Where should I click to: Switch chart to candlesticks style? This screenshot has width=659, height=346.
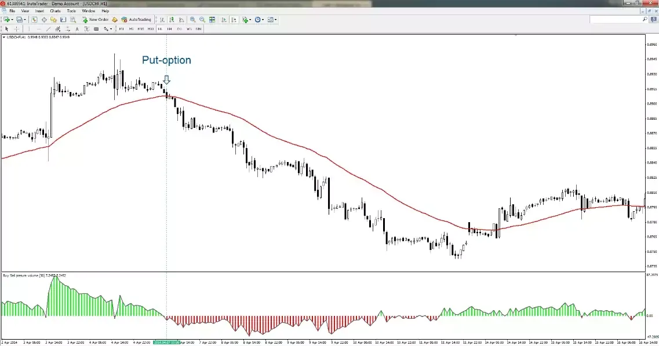(x=172, y=20)
